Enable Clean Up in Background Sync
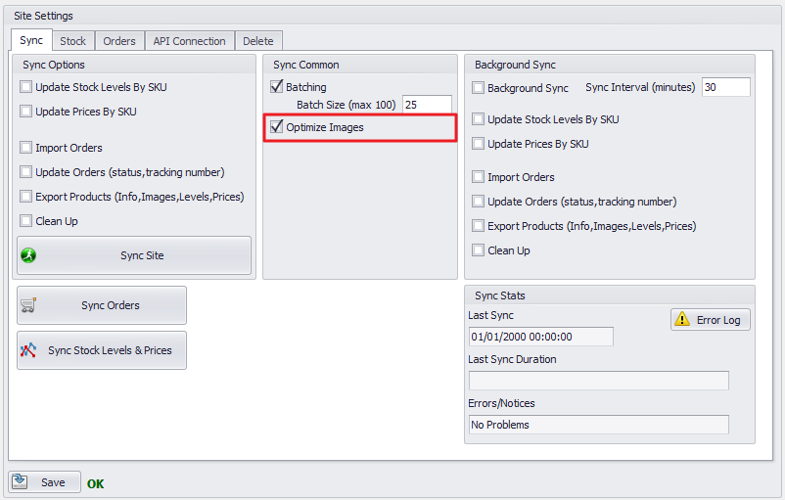Screen dimensions: 785x500 point(479,250)
